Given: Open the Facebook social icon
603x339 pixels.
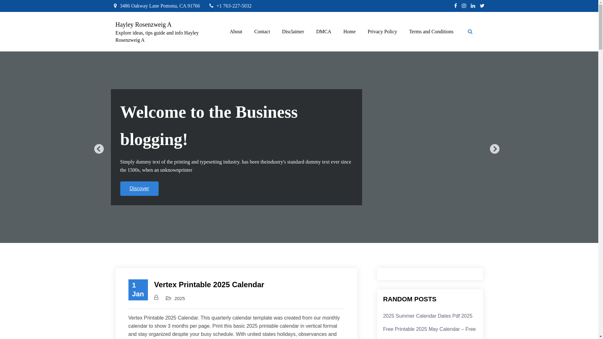Looking at the screenshot, I should click(x=455, y=6).
